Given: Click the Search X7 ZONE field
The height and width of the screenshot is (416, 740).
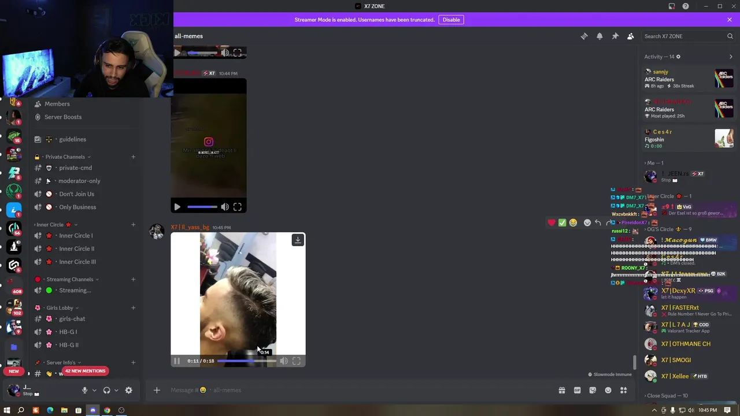Looking at the screenshot, I should point(688,36).
